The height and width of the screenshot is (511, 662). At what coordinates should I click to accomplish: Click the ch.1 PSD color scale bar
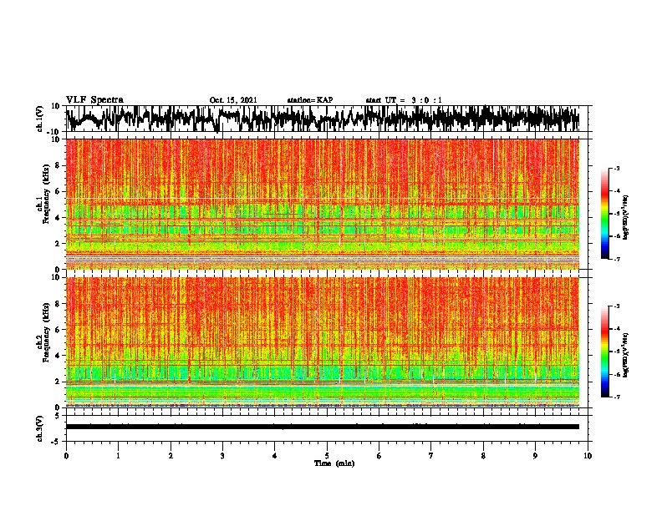[x=605, y=214]
